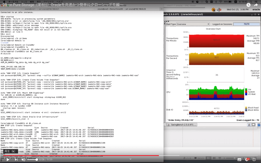Select normal view icon in status bar

[209, 158]
